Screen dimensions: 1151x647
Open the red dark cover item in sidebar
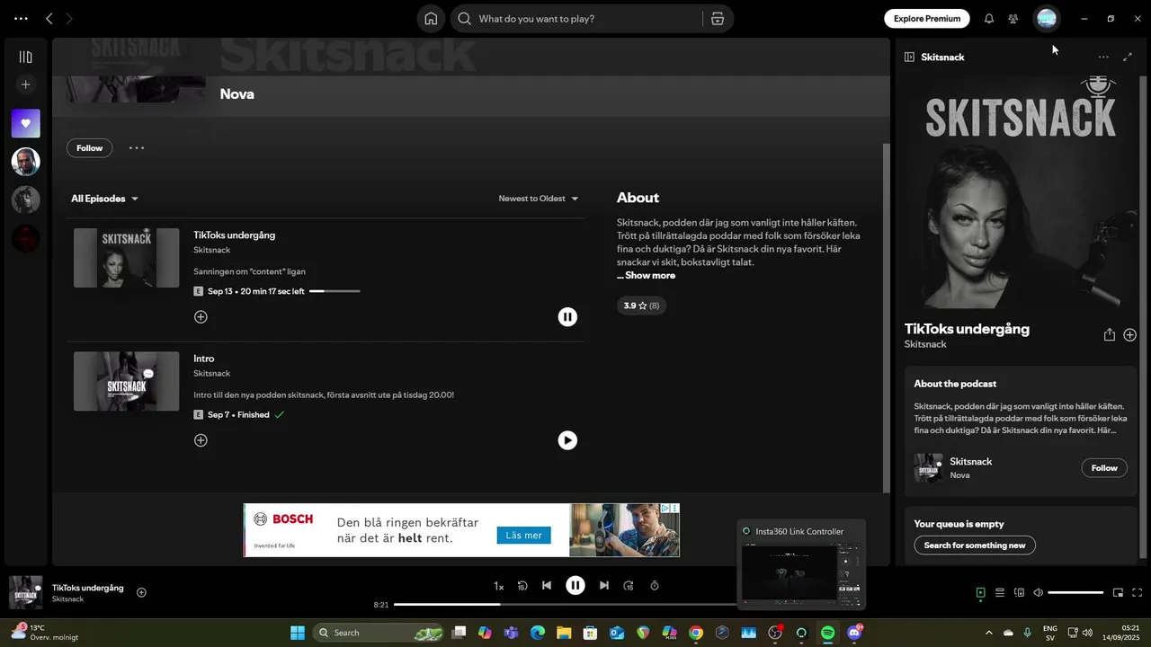25,238
